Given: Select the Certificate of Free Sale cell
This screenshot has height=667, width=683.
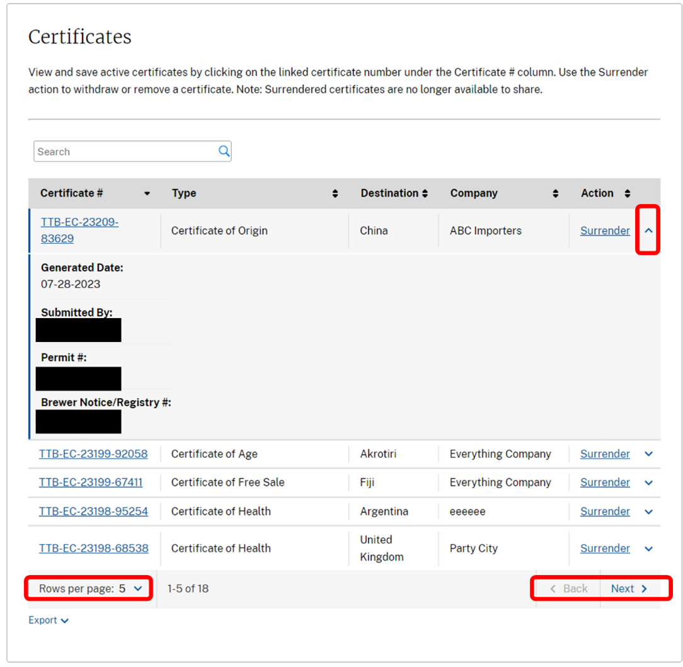Looking at the screenshot, I should pyautogui.click(x=228, y=482).
